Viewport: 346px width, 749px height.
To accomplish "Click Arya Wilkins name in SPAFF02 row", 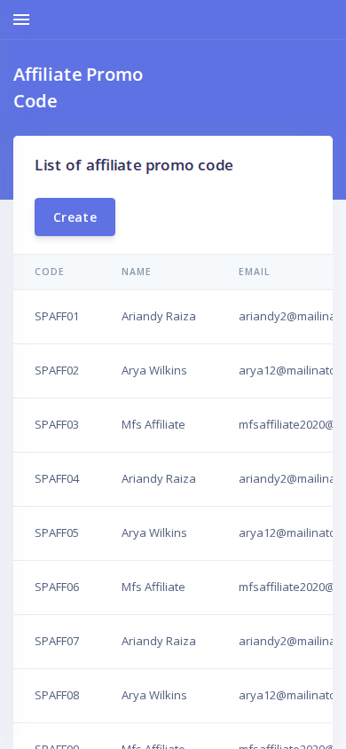I will point(153,370).
